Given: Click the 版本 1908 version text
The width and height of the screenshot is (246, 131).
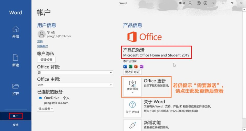Looking at the screenshot, I should tap(171, 111).
